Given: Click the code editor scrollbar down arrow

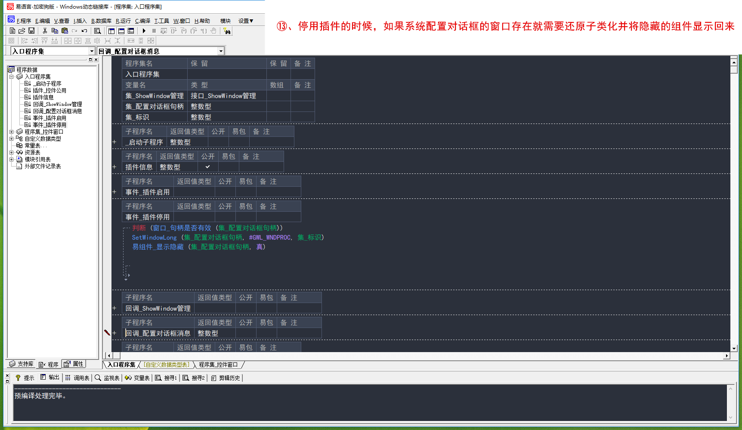Looking at the screenshot, I should coord(734,348).
